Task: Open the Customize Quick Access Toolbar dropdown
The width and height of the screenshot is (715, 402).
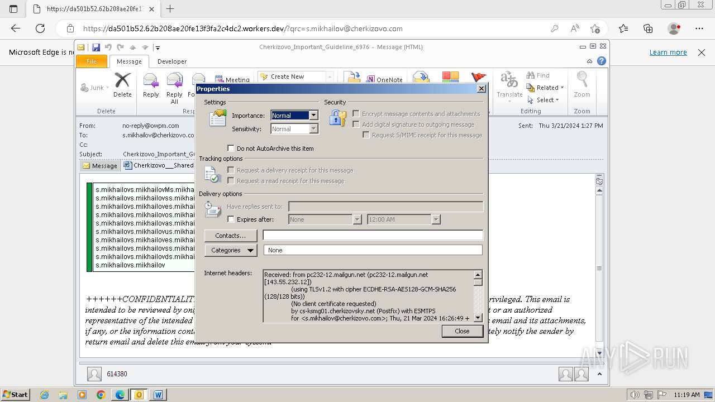Action: tap(158, 47)
